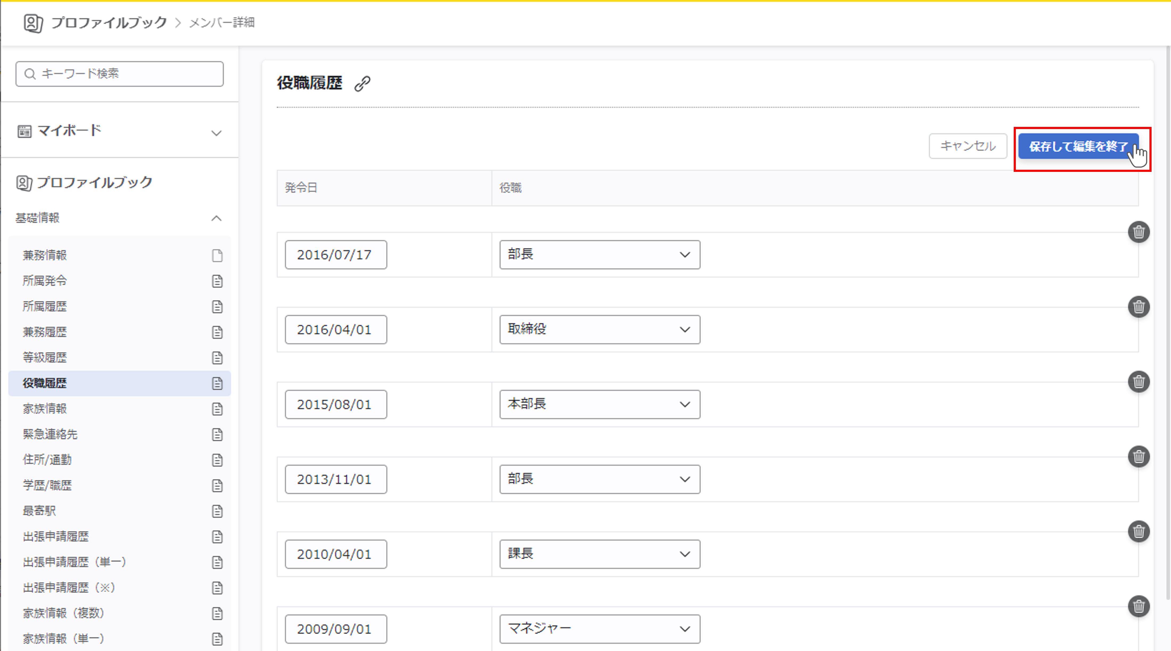Open 家族情報 from the sidebar list
Viewport: 1171px width, 651px height.
click(45, 409)
